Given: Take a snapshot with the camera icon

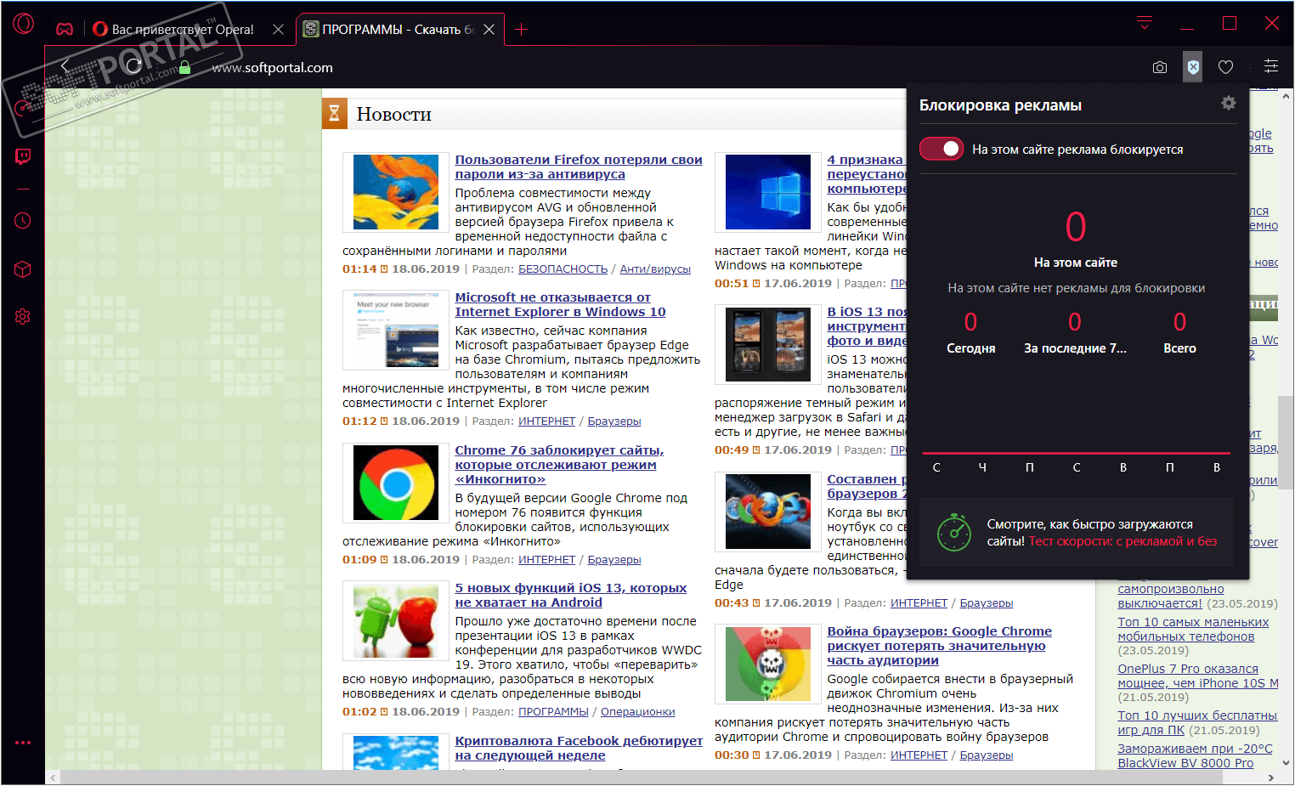Looking at the screenshot, I should [x=1159, y=67].
